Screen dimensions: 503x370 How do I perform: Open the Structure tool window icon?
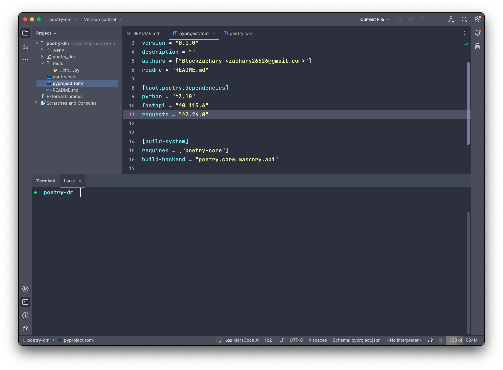point(25,46)
